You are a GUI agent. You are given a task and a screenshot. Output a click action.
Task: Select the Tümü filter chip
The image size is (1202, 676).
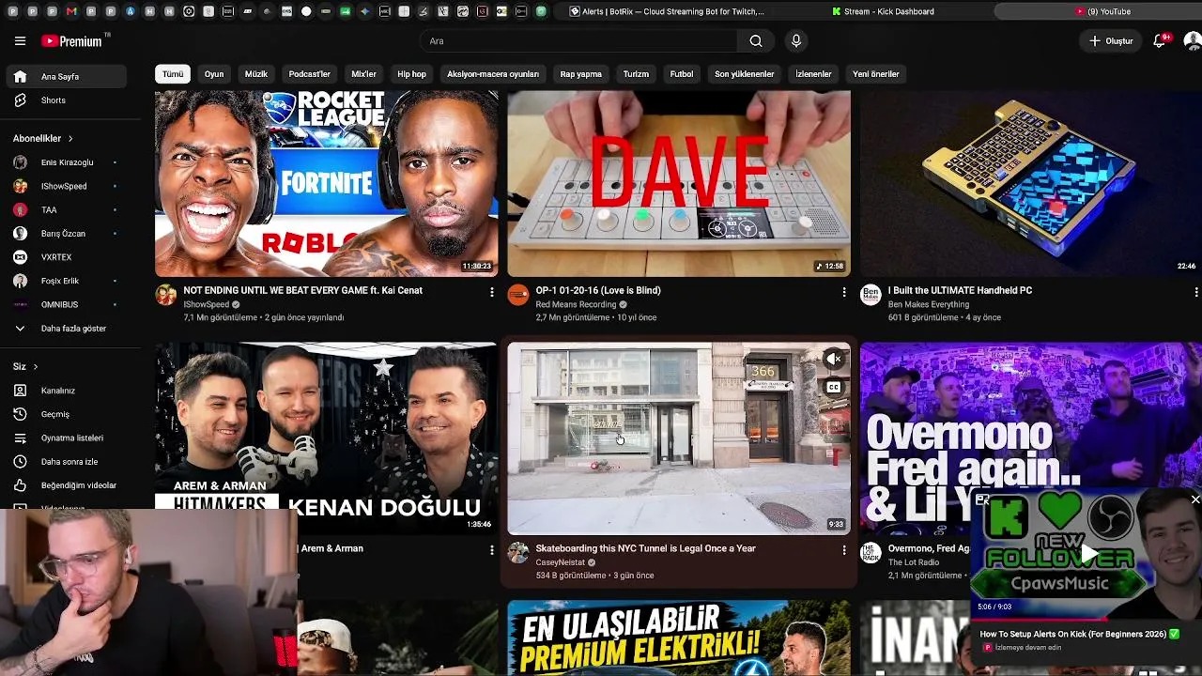coord(173,74)
